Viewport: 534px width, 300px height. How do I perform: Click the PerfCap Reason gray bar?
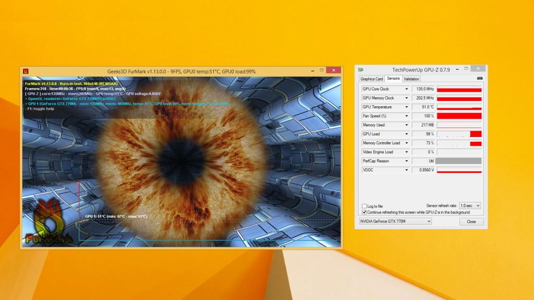coord(458,161)
